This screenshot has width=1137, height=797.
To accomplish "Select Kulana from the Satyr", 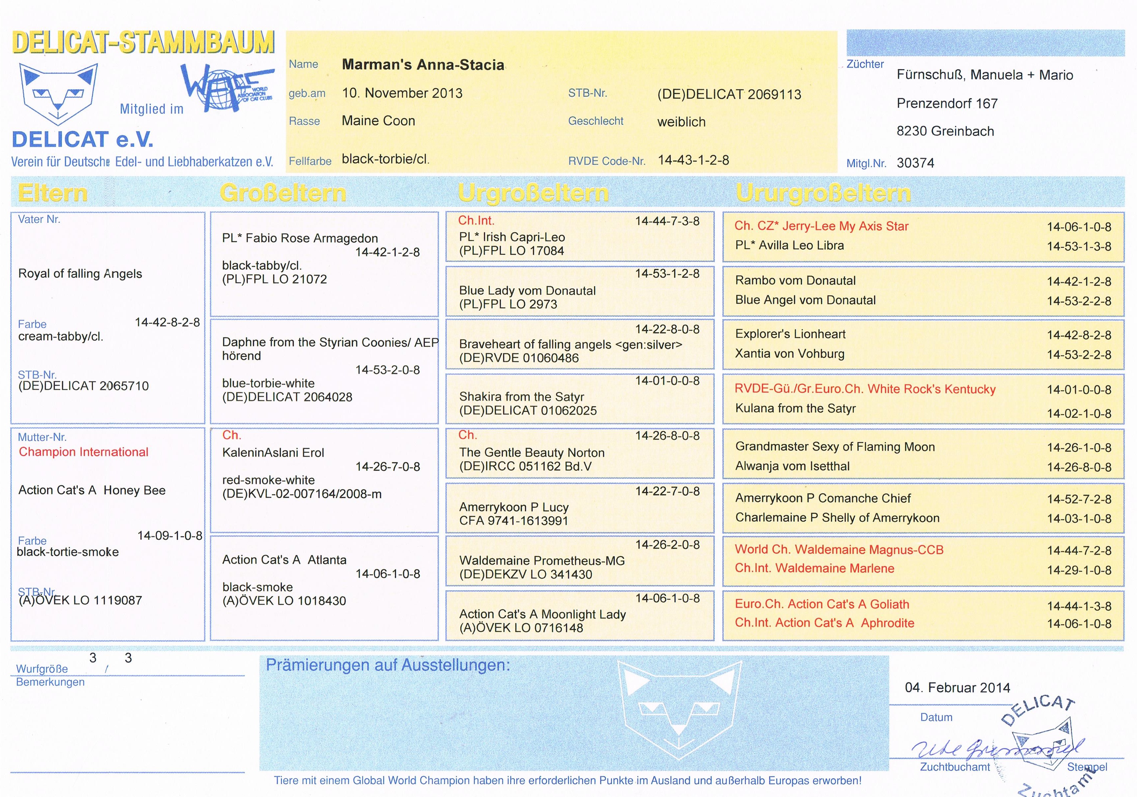I will click(x=796, y=408).
